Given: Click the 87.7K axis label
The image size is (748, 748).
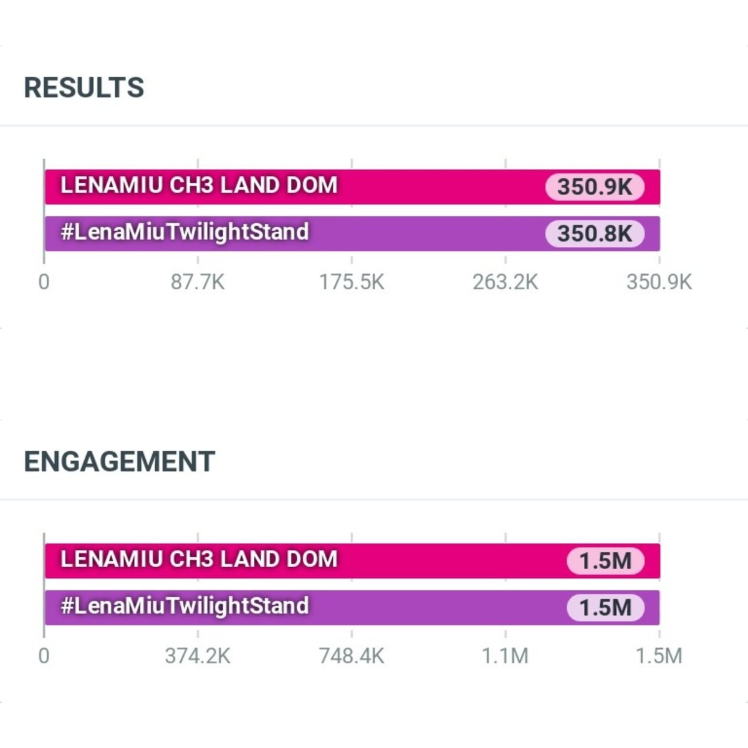Looking at the screenshot, I should [198, 282].
